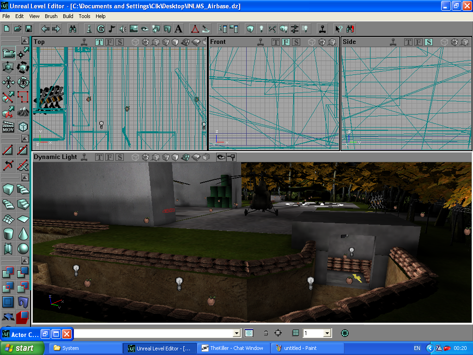Click the Undo arrow in toolbar

tap(45, 29)
